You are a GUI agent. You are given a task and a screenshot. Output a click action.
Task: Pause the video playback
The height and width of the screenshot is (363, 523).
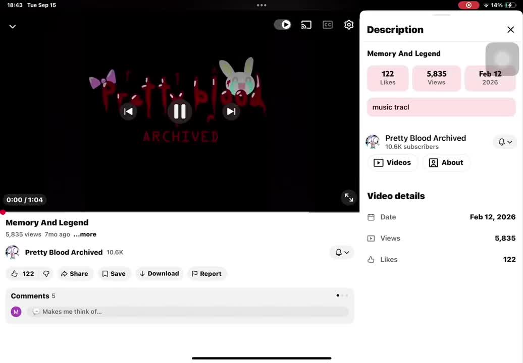pos(180,111)
